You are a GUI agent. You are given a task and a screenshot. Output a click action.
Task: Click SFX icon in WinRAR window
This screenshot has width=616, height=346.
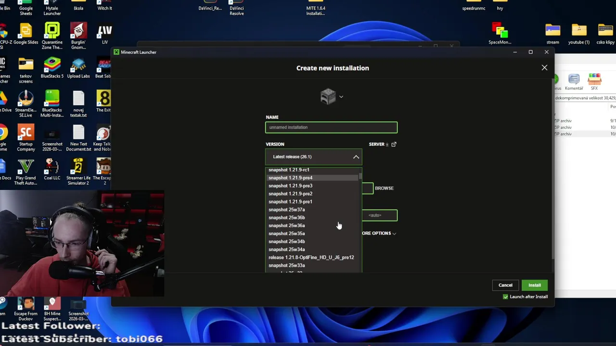click(x=594, y=82)
